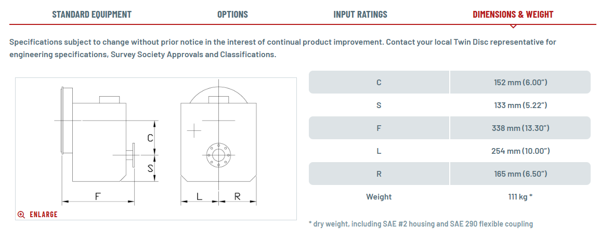Select the 152 mm (6.00") value

click(x=520, y=82)
